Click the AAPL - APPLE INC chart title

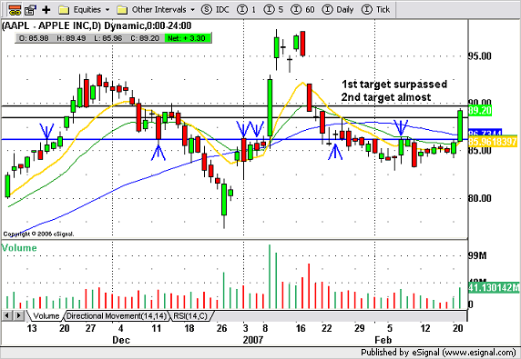97,25
